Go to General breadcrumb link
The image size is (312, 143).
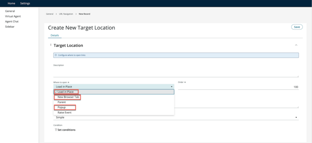[50, 14]
